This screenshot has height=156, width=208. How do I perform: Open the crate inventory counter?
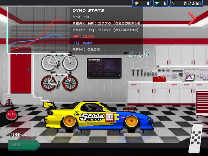pyautogui.click(x=142, y=3)
